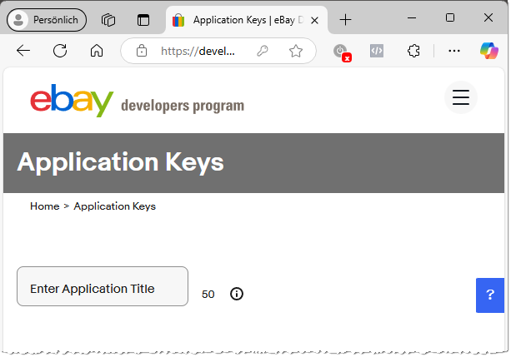This screenshot has height=357, width=511.
Task: Open a new browser tab
Action: [x=346, y=19]
